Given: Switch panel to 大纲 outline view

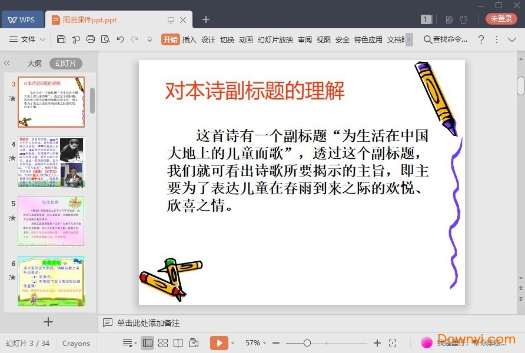Looking at the screenshot, I should click(34, 64).
